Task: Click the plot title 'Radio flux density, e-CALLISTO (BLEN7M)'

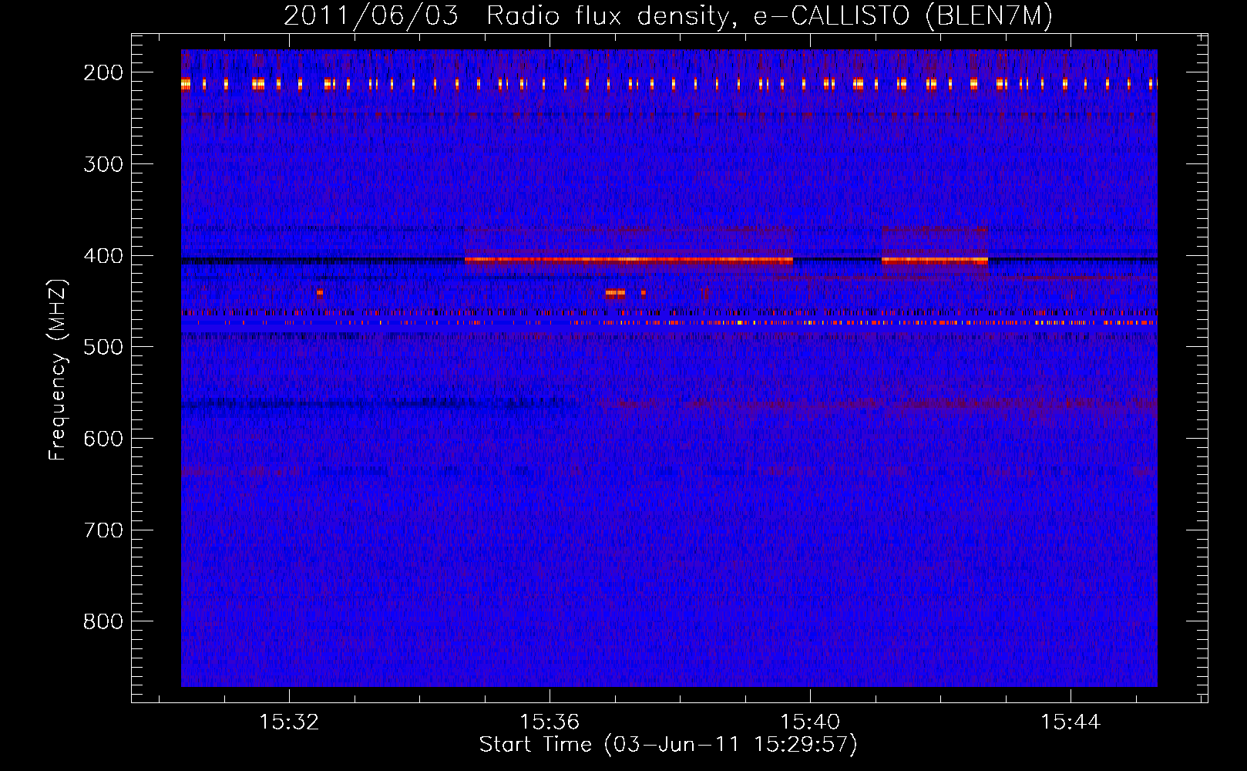Action: [769, 16]
